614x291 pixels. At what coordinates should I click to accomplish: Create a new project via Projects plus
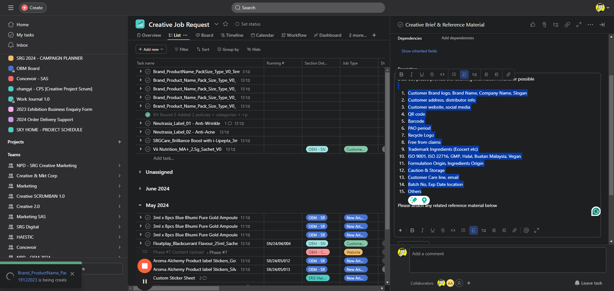pos(120,142)
